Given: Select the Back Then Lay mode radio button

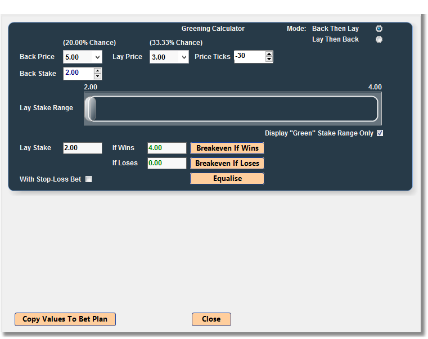Looking at the screenshot, I should pyautogui.click(x=379, y=29).
